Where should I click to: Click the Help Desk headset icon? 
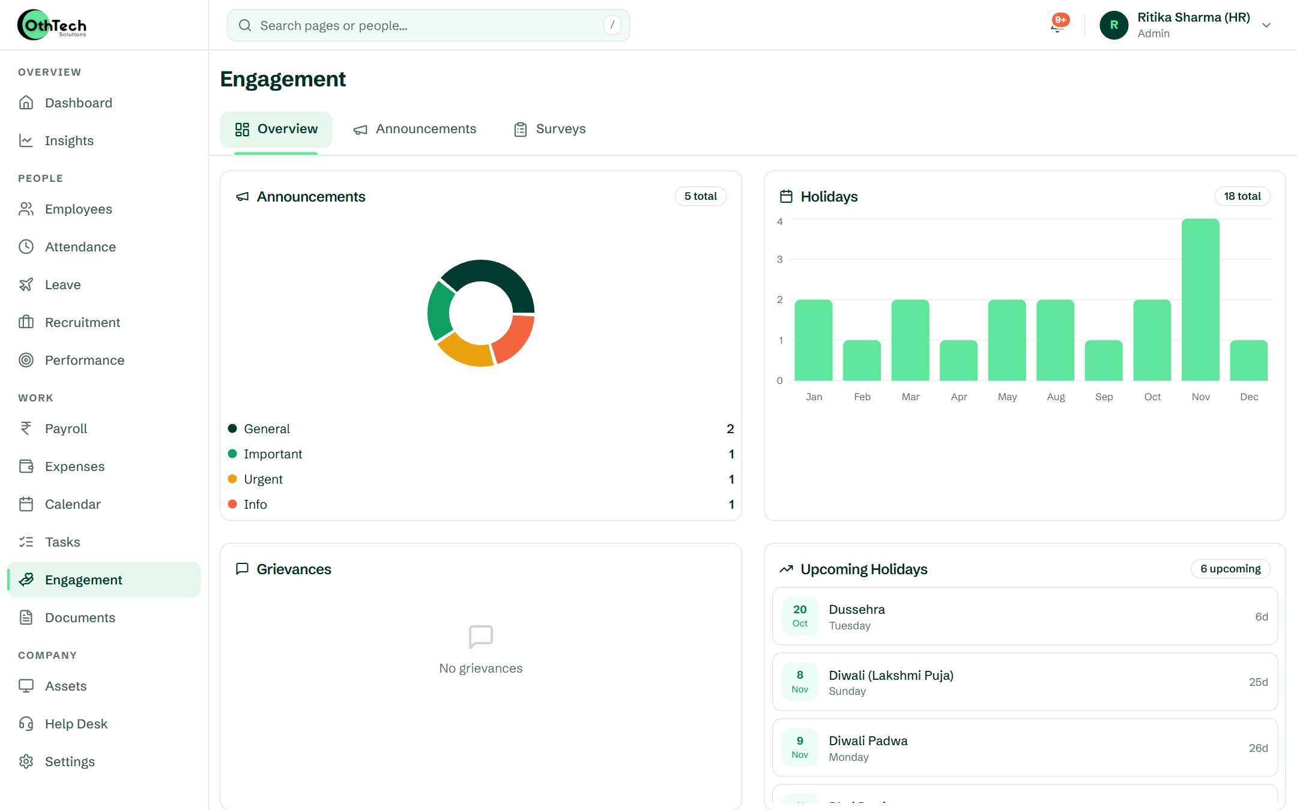[26, 724]
